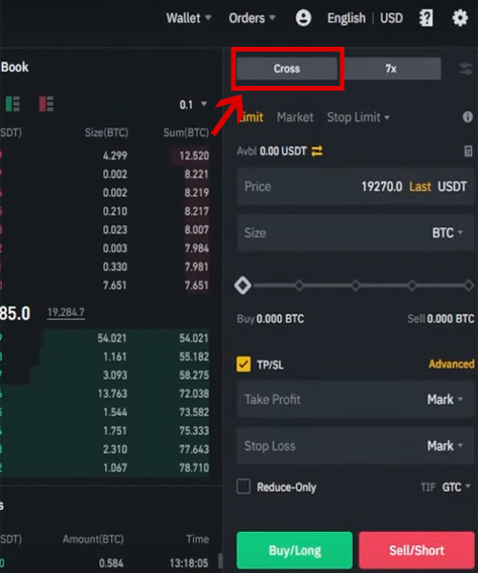Open the settings gear icon
Image resolution: width=478 pixels, height=573 pixels.
(460, 17)
